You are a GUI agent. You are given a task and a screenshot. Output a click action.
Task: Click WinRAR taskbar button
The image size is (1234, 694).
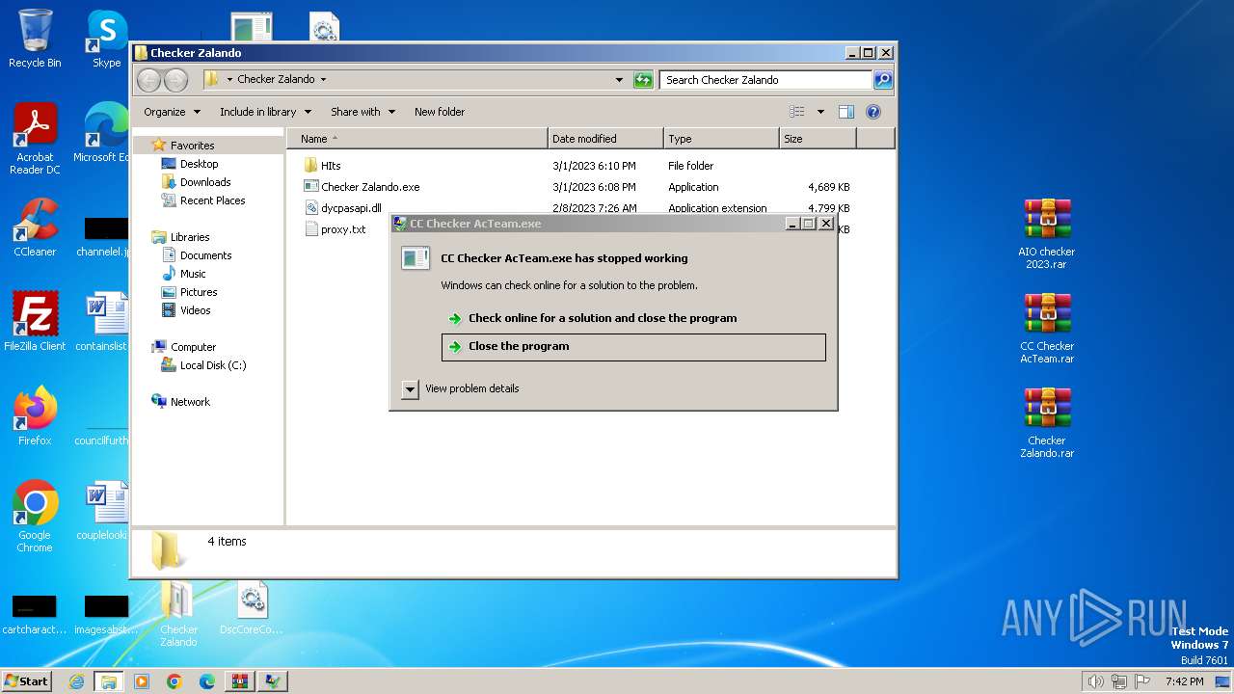click(x=240, y=681)
